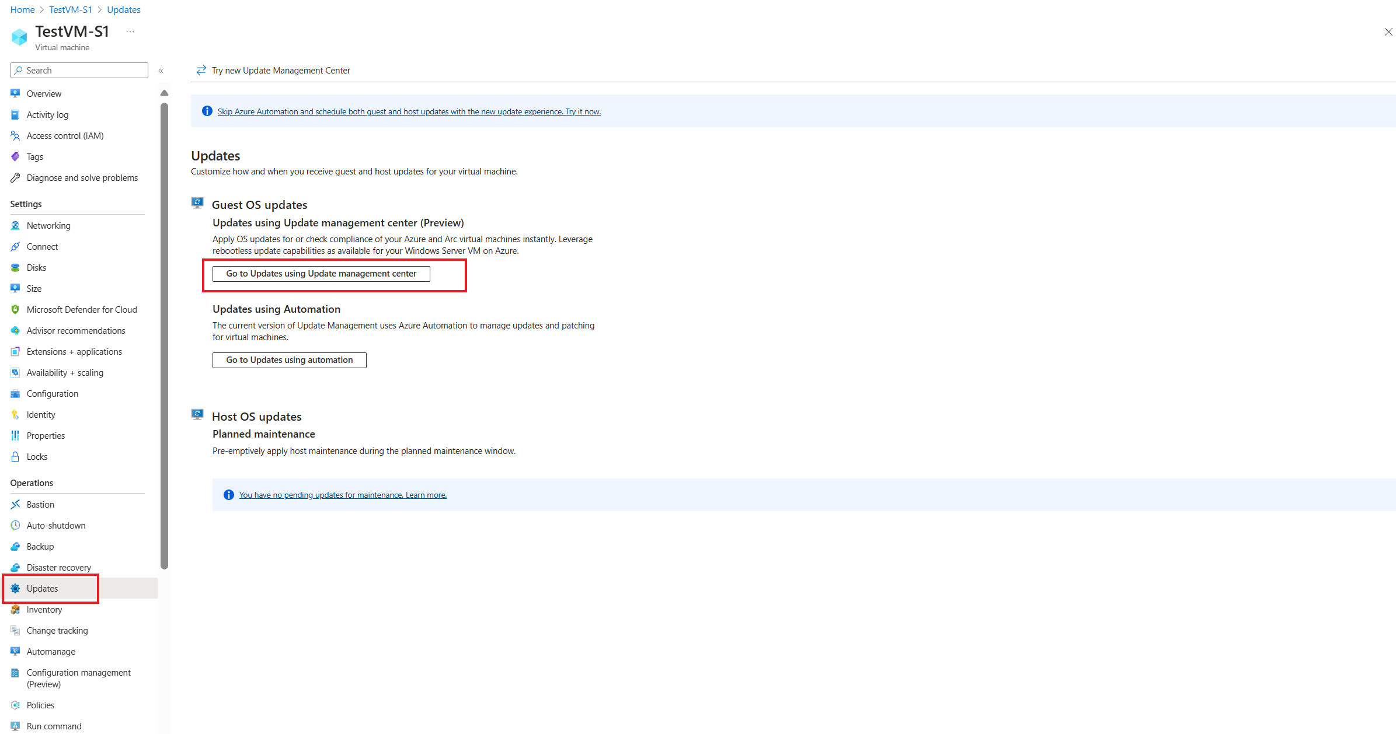Expand the Configuration management Preview section
Viewport: 1396px width, 734px height.
click(x=79, y=678)
